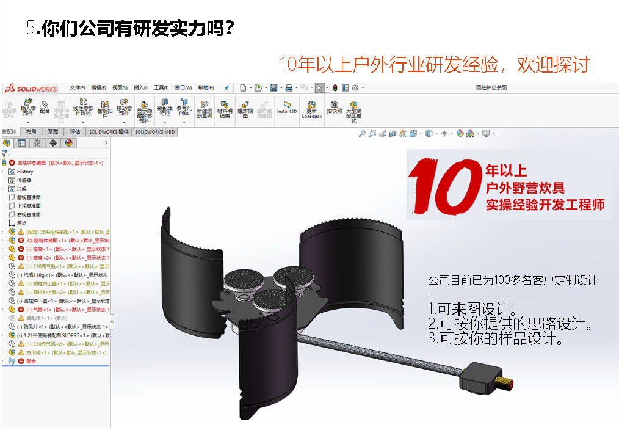This screenshot has width=619, height=430.
Task: Click the Smart Fasteners (智能扣件) icon
Action: (x=104, y=109)
